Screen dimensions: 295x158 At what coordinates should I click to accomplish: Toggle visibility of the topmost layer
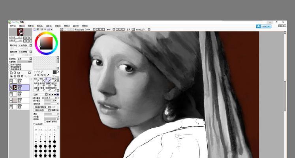pyautogui.click(x=11, y=80)
